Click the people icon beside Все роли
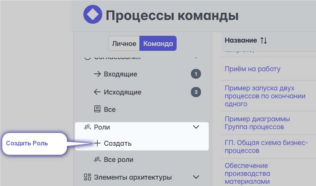 point(97,160)
